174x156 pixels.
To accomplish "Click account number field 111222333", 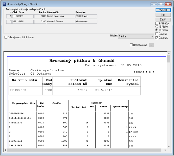I will click(x=23, y=16).
